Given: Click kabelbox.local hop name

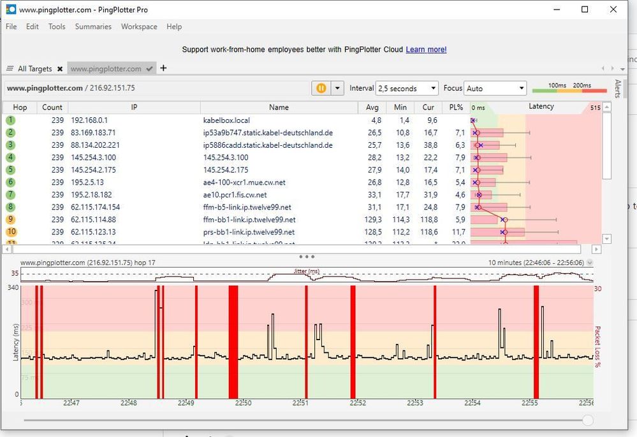Looking at the screenshot, I should [x=226, y=120].
